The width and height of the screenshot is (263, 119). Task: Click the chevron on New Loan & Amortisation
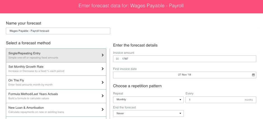(x=103, y=110)
